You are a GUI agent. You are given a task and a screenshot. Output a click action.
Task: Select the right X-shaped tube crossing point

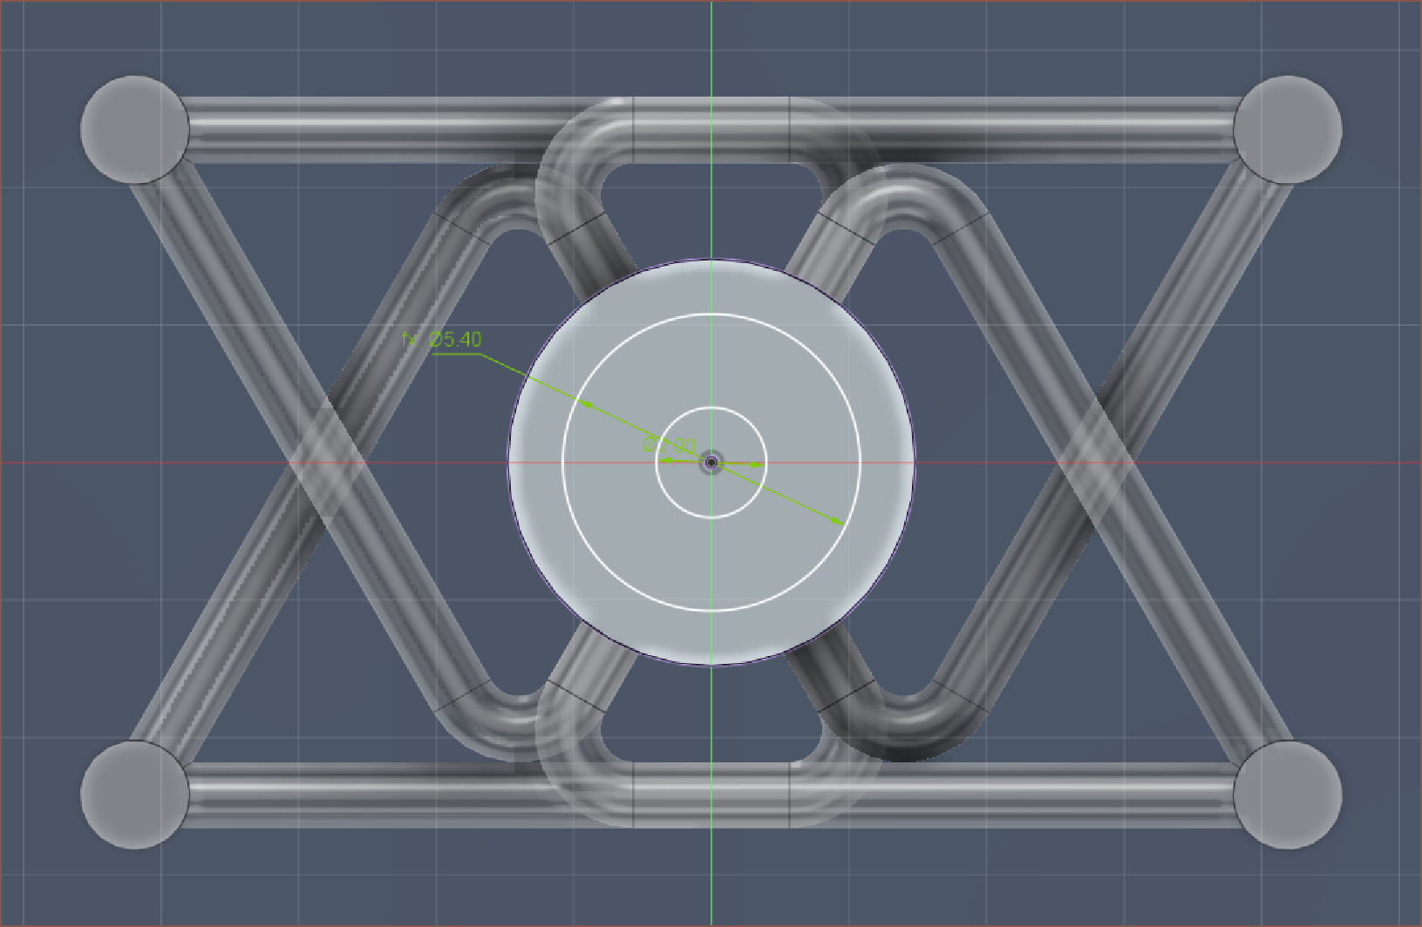(x=1095, y=463)
